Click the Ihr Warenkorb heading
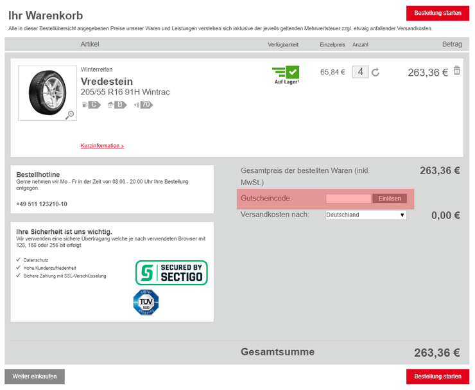The image size is (475, 390). (x=46, y=15)
